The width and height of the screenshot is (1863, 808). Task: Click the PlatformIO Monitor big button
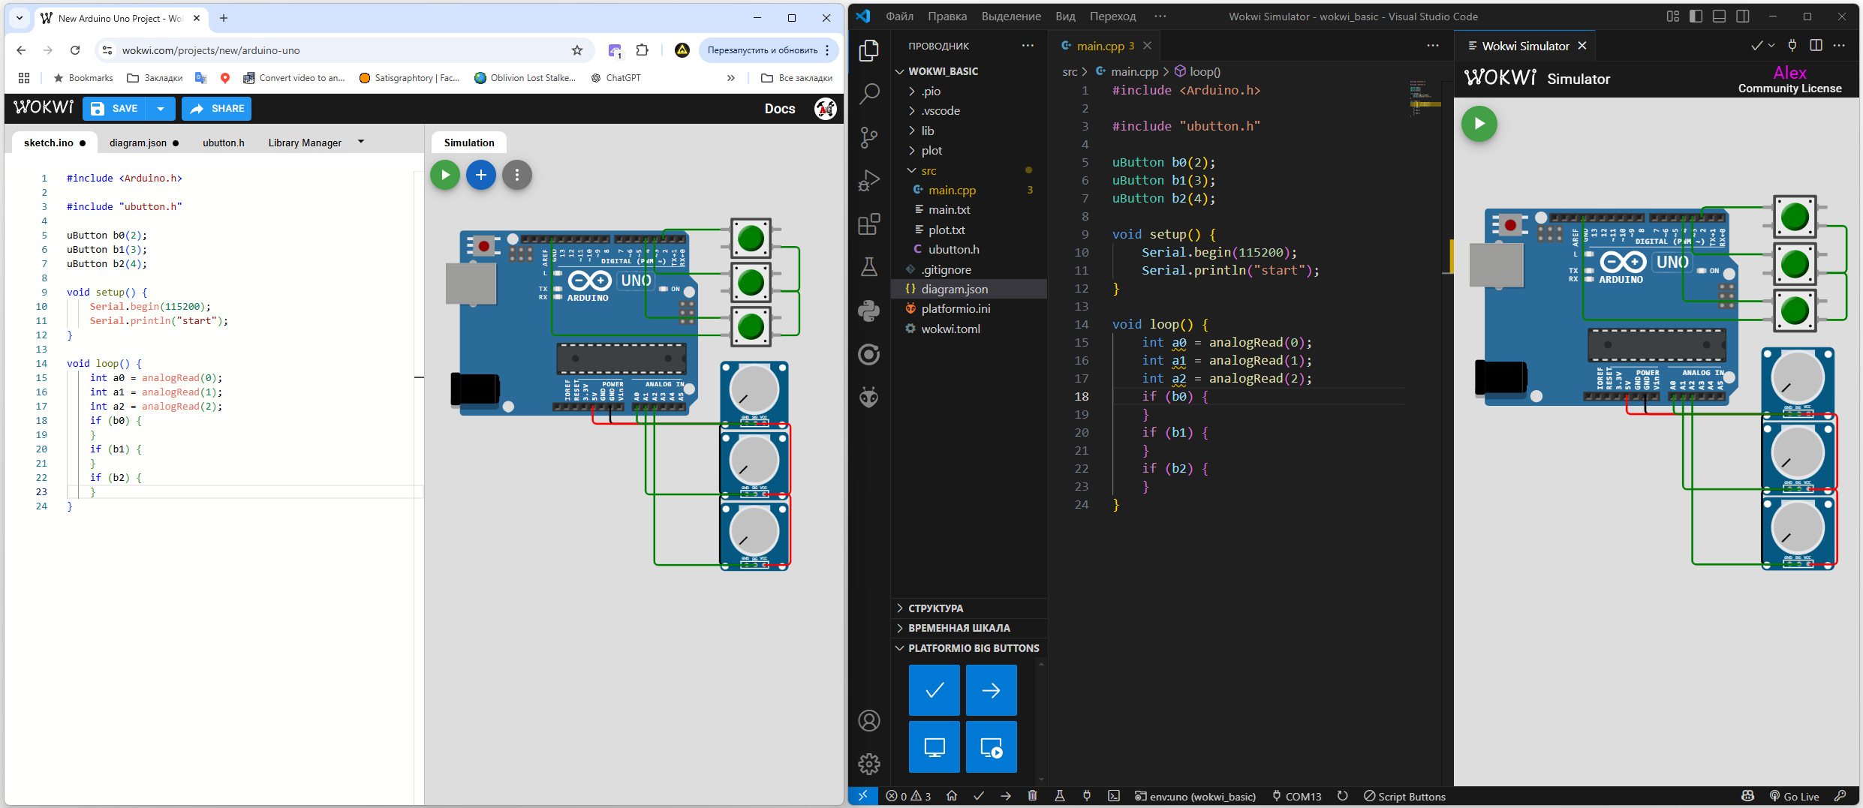935,747
